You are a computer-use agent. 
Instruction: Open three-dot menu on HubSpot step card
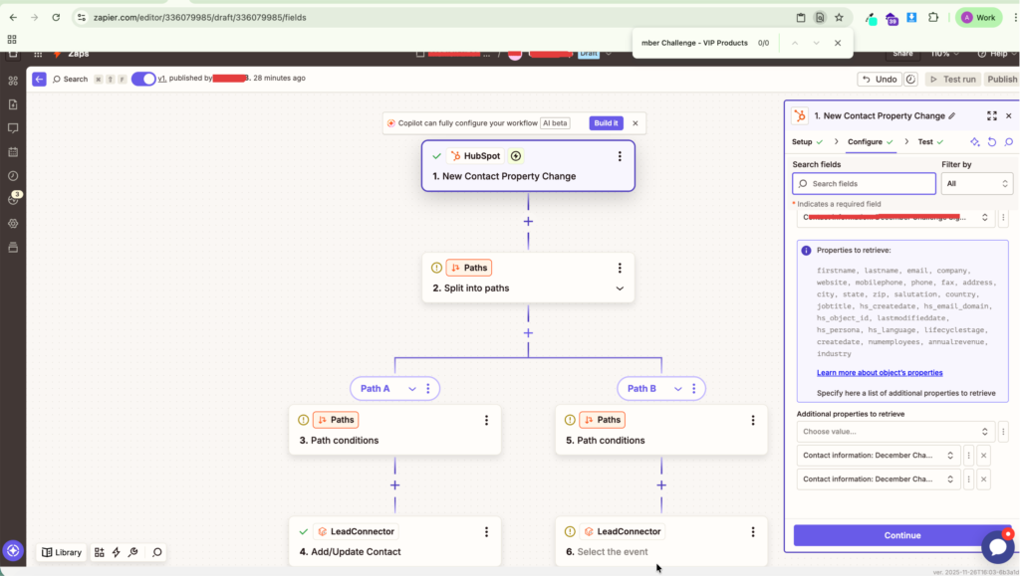[620, 156]
